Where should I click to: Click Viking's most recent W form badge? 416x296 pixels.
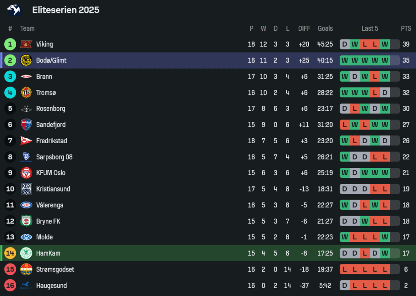tap(385, 44)
